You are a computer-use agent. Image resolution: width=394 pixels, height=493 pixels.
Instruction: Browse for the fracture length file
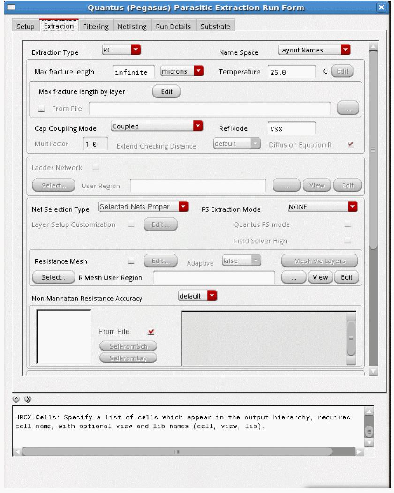pyautogui.click(x=348, y=108)
